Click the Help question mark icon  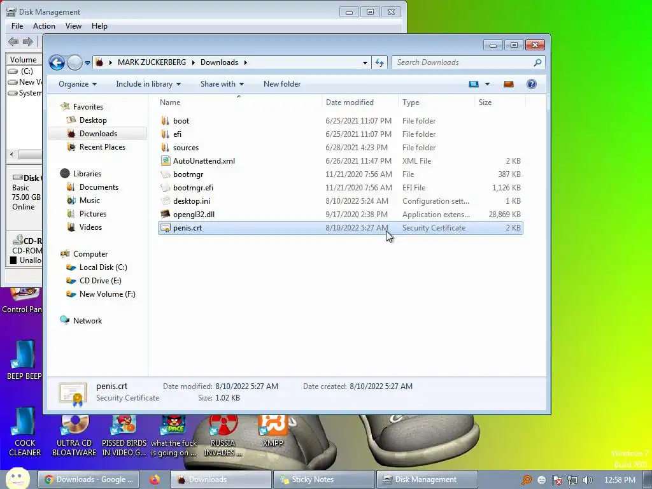pyautogui.click(x=532, y=85)
